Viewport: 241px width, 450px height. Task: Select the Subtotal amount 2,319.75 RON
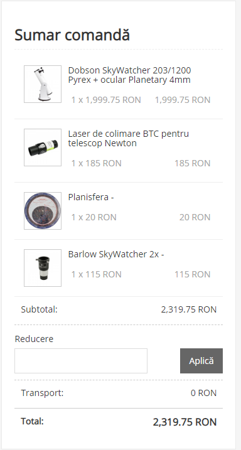coord(189,309)
